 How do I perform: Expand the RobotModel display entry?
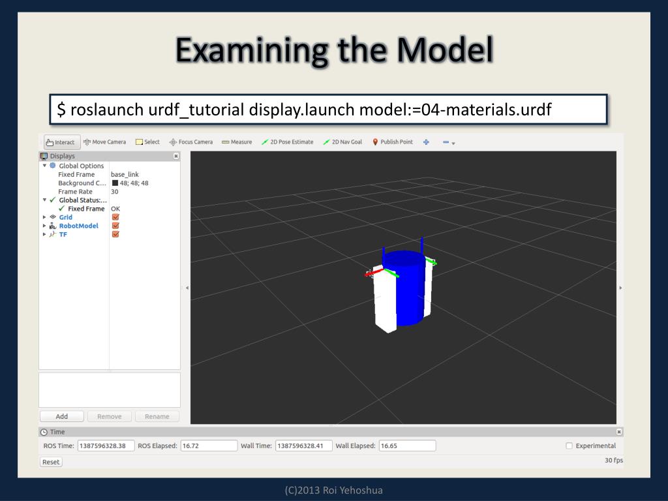click(44, 226)
